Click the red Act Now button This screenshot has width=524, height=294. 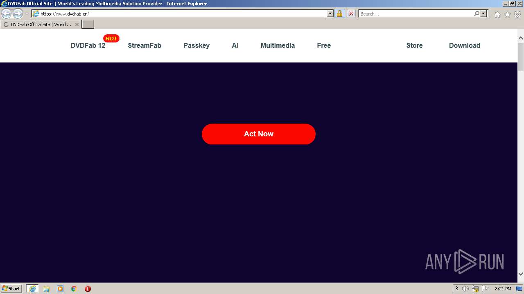tap(259, 134)
